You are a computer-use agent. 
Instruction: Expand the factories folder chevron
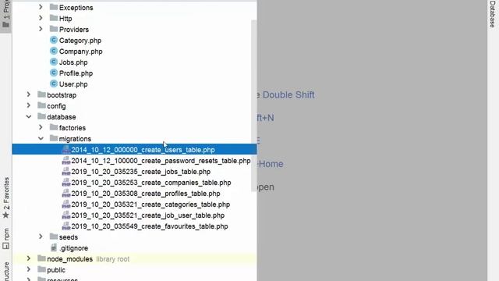[41, 127]
